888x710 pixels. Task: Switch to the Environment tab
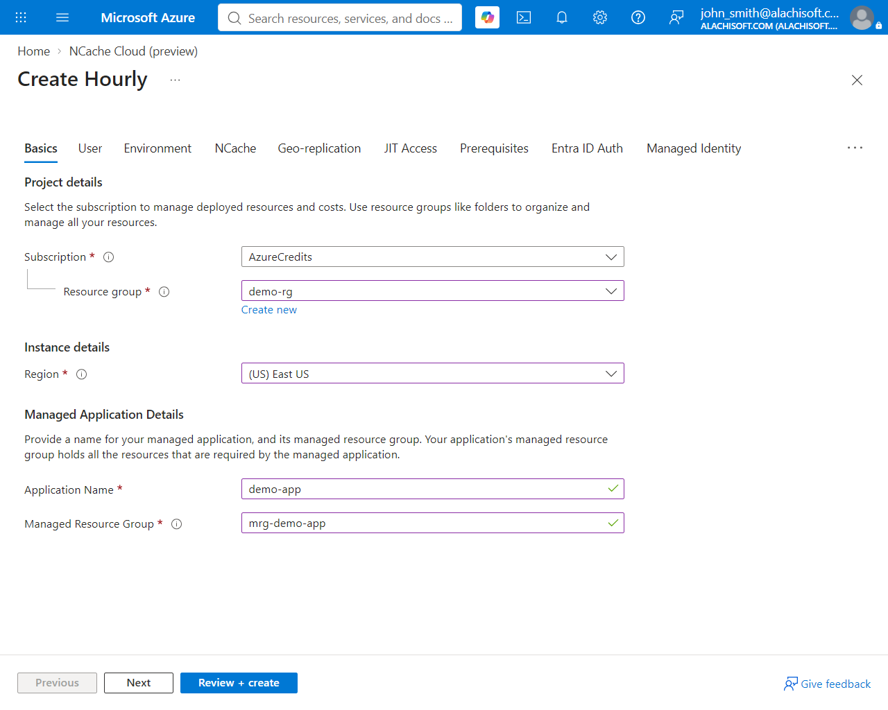[x=157, y=148]
